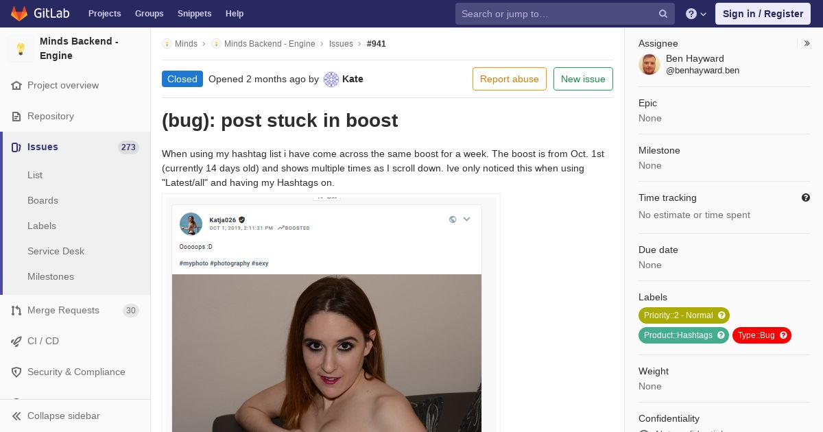Open Project overview from the sidebar
Viewport: 823px width, 432px height.
click(63, 86)
